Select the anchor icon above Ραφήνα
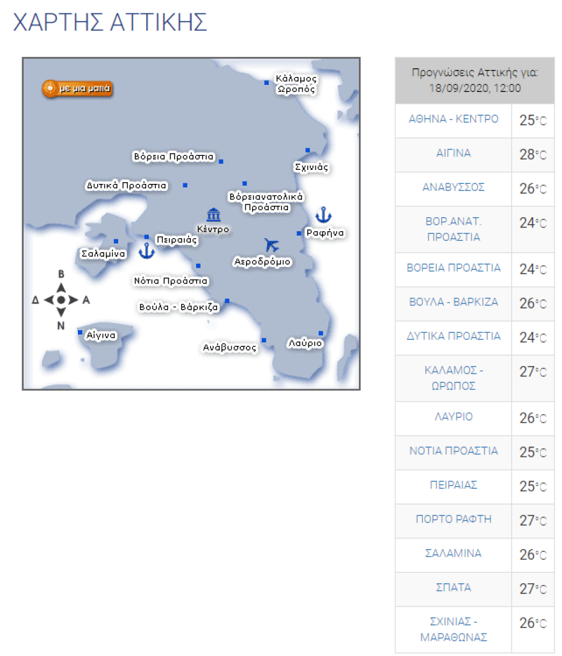Image resolution: width=562 pixels, height=656 pixels. coord(324,215)
